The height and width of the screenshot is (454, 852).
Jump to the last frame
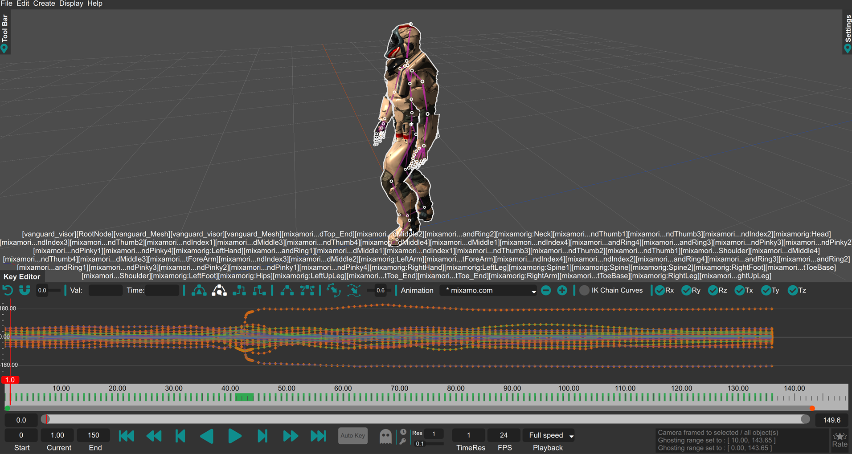click(x=318, y=436)
